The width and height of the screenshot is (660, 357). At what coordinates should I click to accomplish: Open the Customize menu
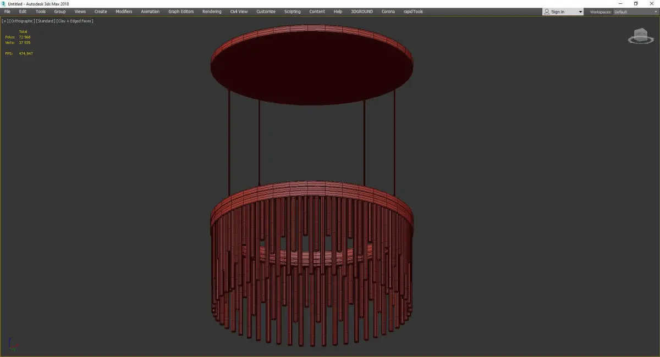click(x=266, y=12)
